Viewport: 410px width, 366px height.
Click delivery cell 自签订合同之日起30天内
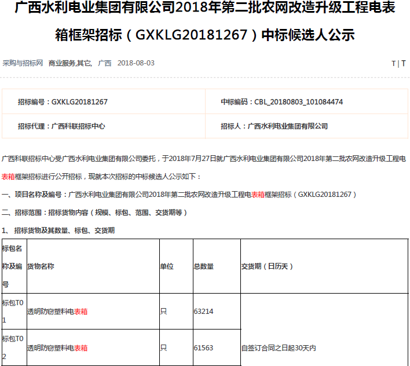[x=279, y=348]
